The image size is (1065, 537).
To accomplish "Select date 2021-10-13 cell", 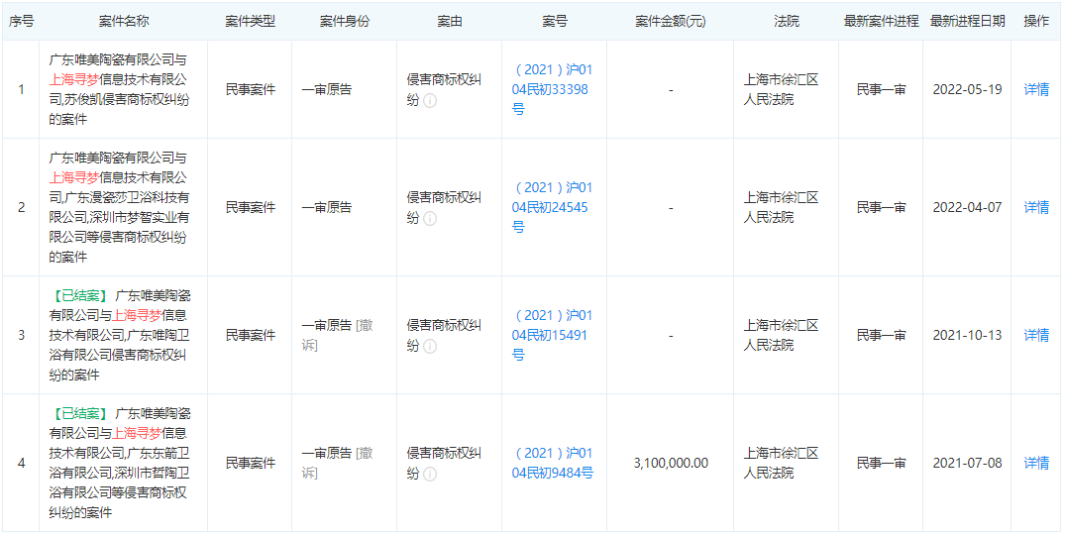I will coord(967,335).
